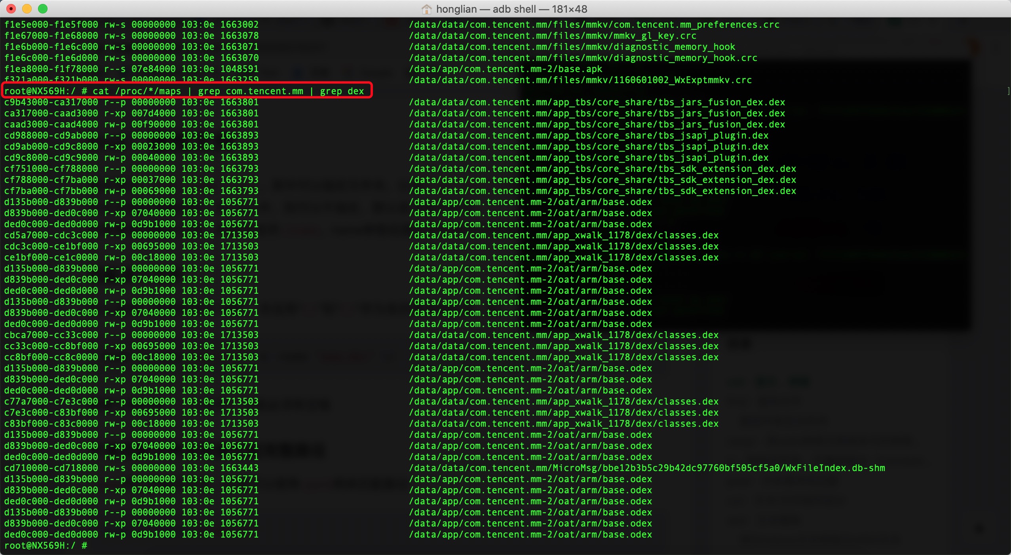Click the address range cd988000-cd9ab000
Viewport: 1011px width, 555px height.
coord(51,135)
